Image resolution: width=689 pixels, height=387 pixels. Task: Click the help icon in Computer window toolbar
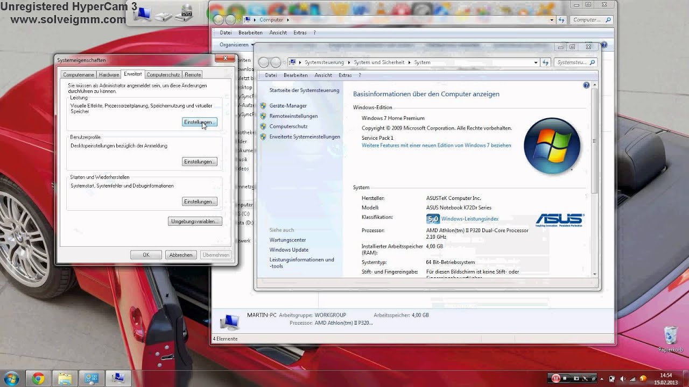click(x=604, y=45)
